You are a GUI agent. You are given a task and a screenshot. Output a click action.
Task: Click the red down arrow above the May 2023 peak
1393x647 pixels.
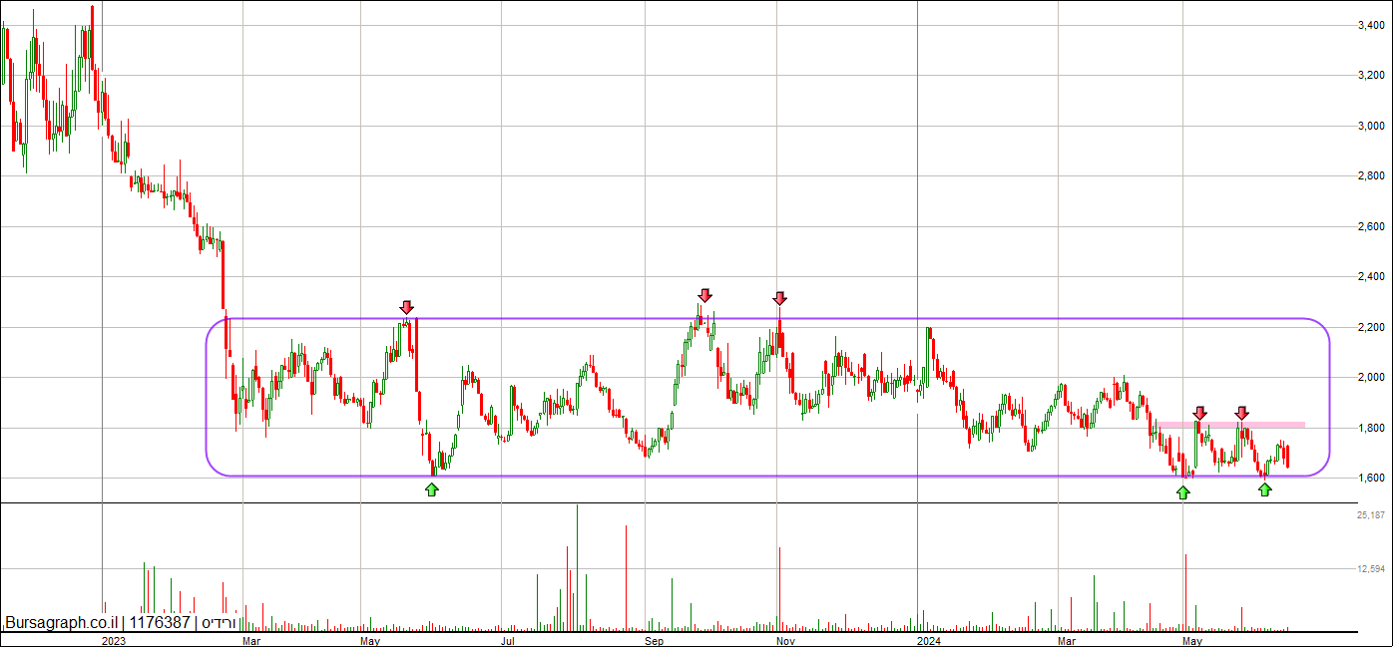coord(406,307)
